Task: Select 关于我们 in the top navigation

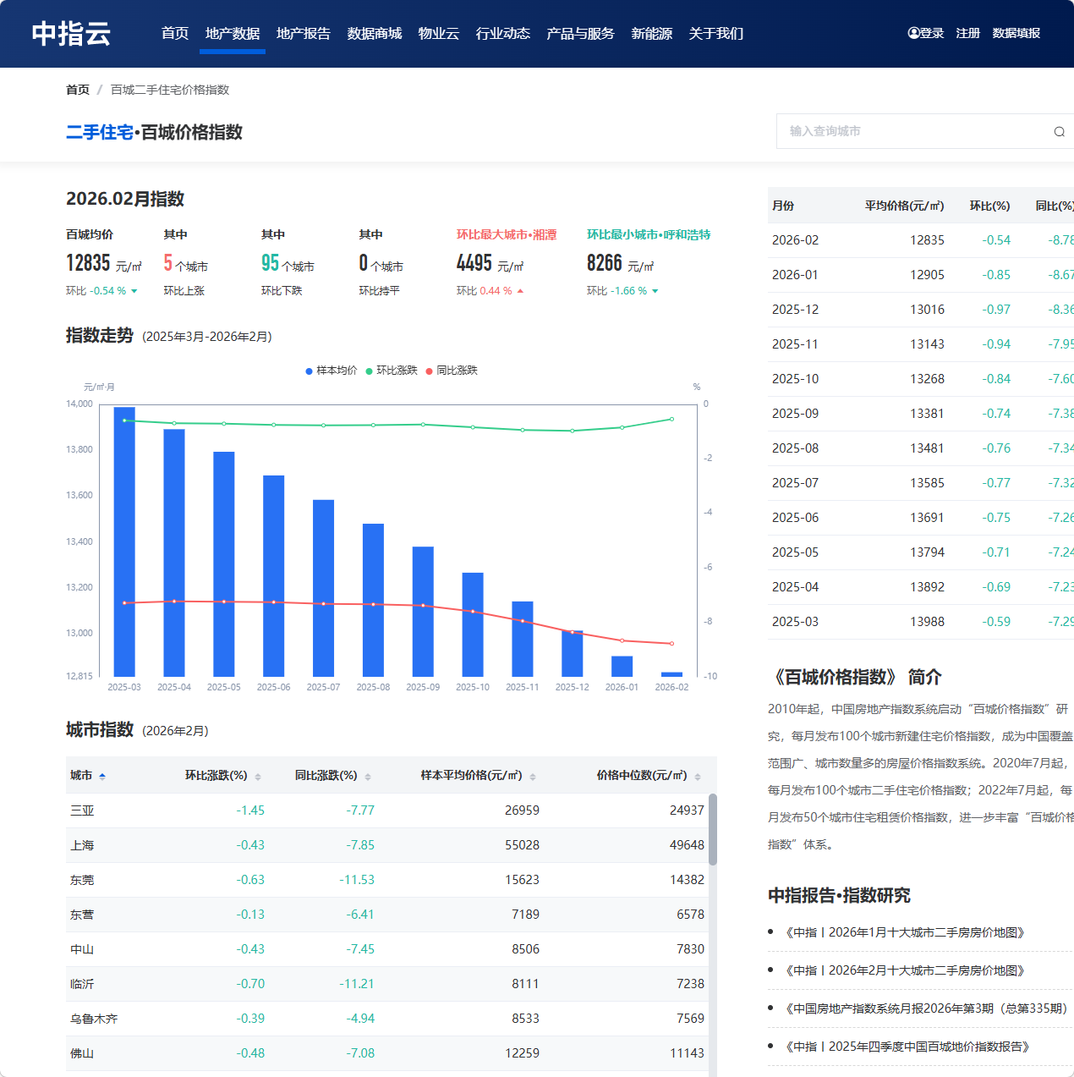Action: coord(715,33)
